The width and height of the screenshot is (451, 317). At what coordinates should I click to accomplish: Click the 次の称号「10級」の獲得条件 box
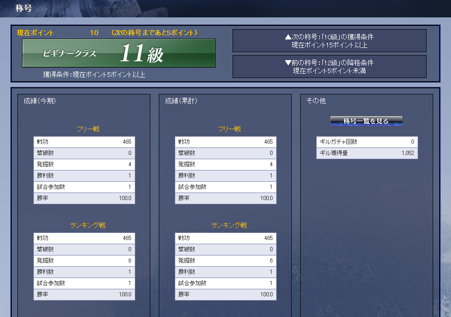pos(329,40)
